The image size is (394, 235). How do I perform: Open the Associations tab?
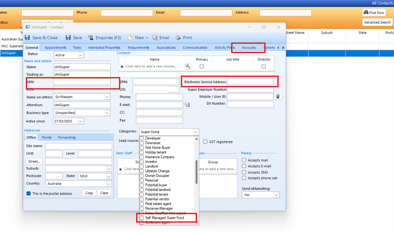tap(166, 47)
